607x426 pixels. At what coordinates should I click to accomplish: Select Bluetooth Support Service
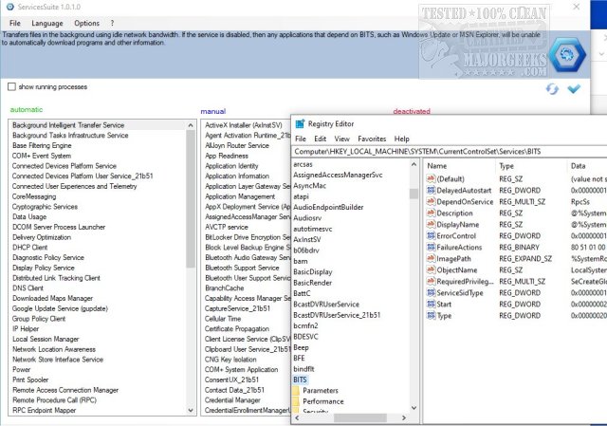242,268
